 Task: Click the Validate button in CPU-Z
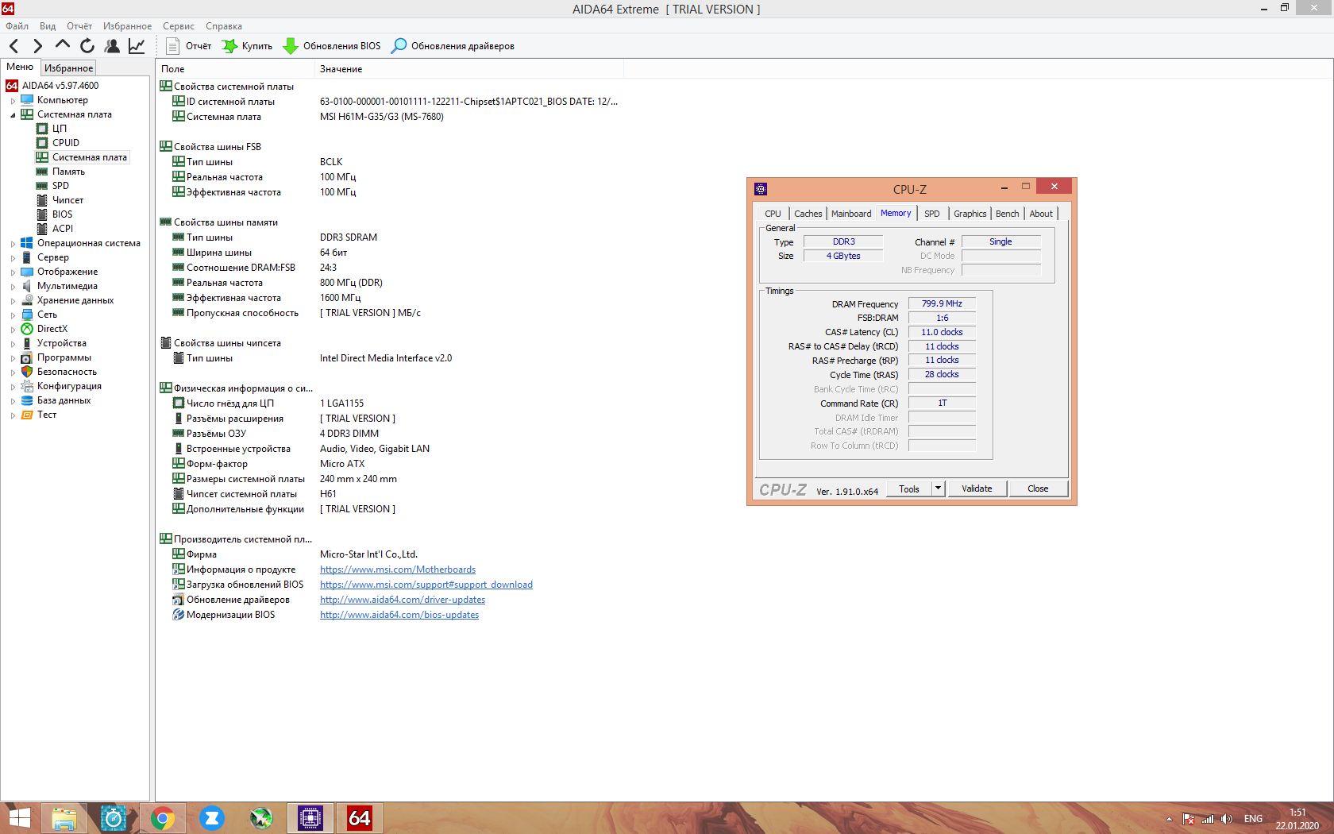(x=977, y=488)
